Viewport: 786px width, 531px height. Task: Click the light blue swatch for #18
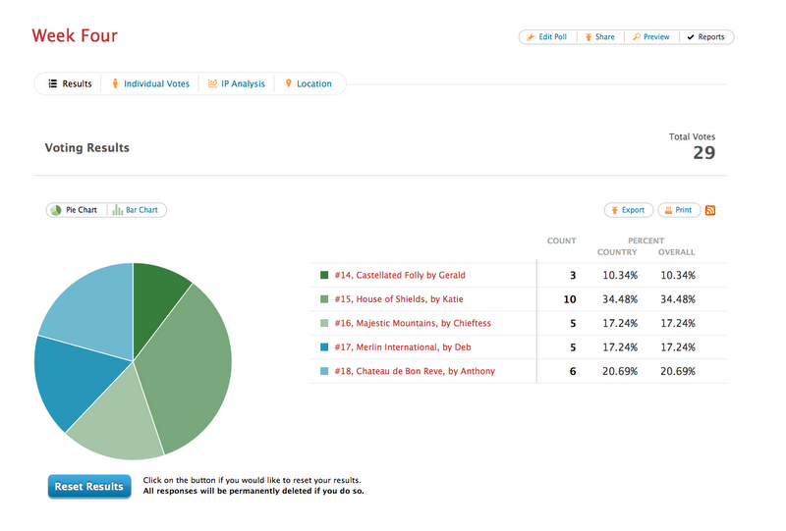(324, 371)
